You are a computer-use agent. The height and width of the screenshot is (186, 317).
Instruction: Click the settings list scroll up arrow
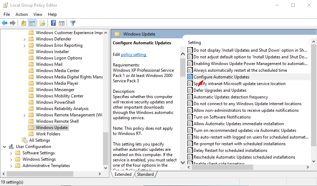(x=313, y=42)
